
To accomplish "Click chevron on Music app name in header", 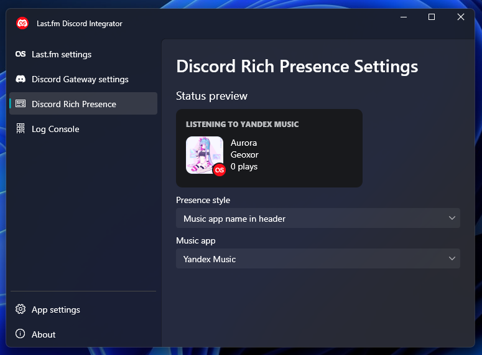I will (452, 219).
